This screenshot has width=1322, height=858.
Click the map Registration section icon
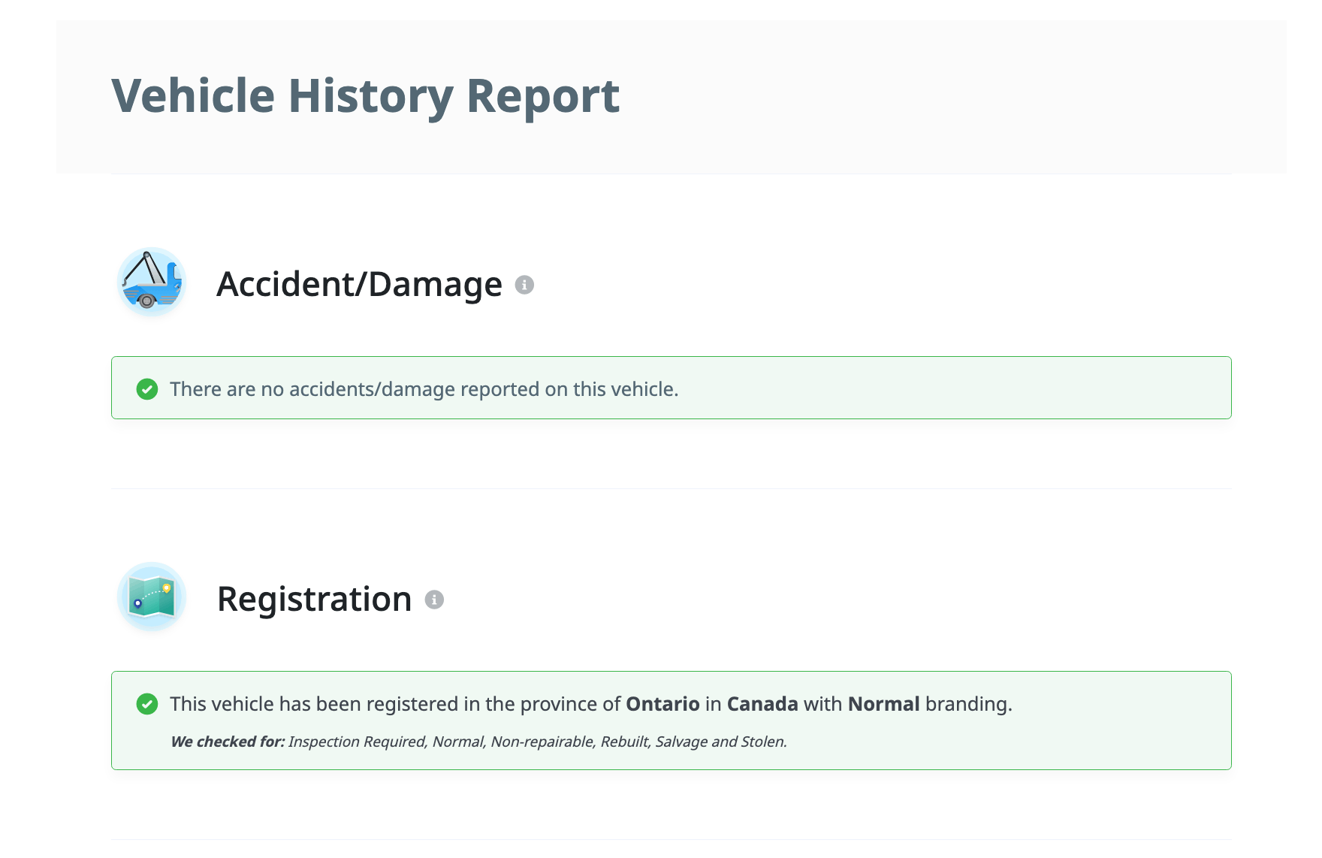click(152, 597)
